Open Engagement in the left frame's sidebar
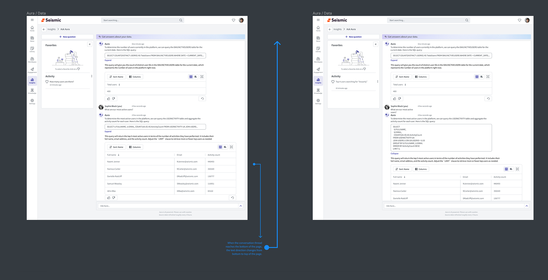 tap(32, 70)
